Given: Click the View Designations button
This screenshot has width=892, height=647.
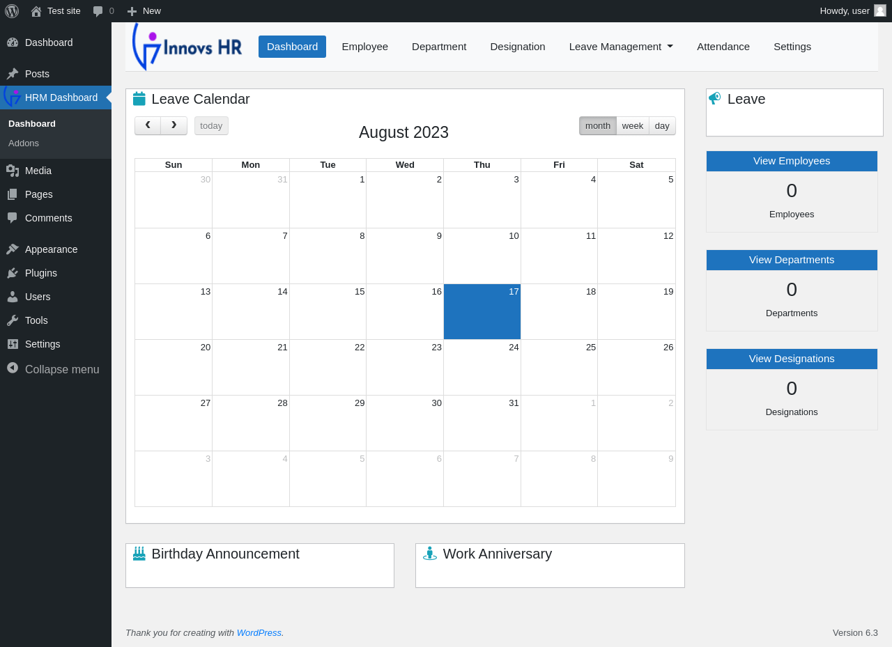Looking at the screenshot, I should [x=792, y=359].
